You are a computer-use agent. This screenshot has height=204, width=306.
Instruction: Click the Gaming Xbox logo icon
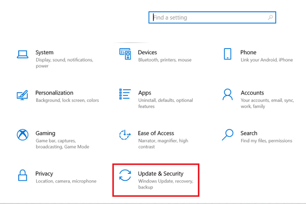22,135
